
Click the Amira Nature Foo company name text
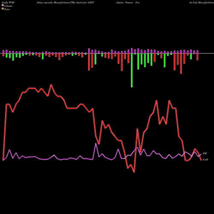[128, 3]
